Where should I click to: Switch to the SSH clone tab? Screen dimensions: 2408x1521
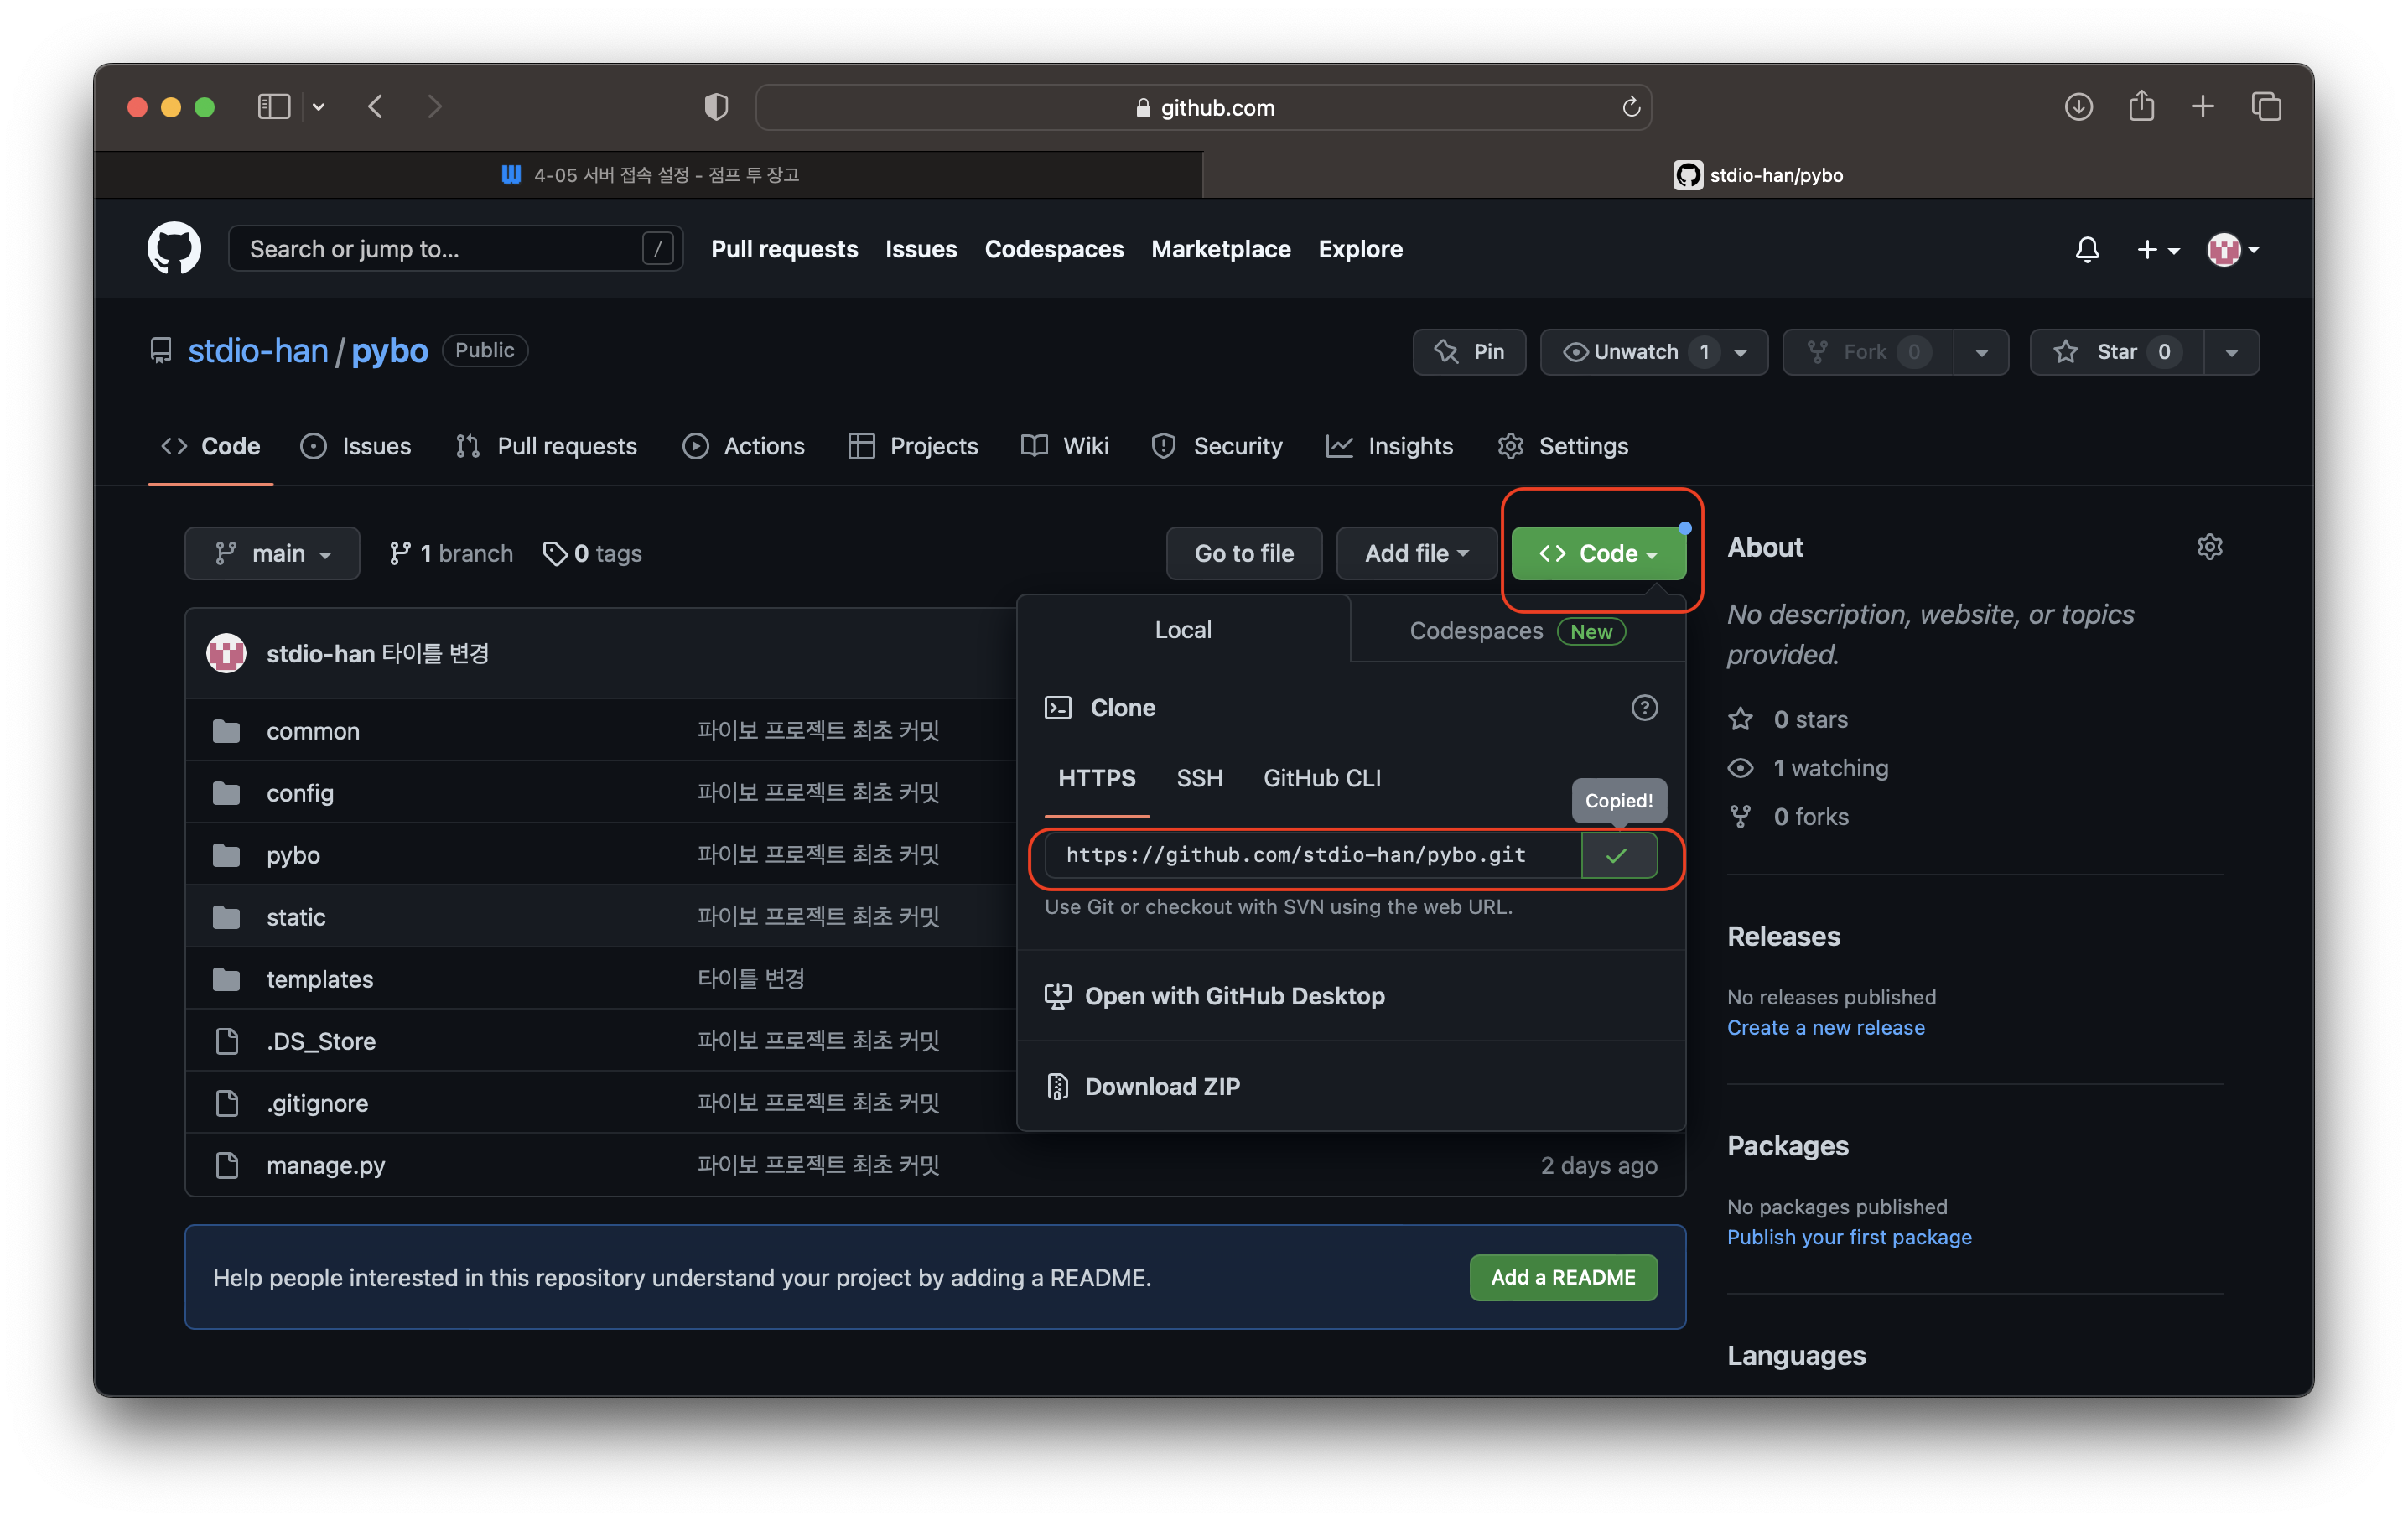tap(1198, 778)
